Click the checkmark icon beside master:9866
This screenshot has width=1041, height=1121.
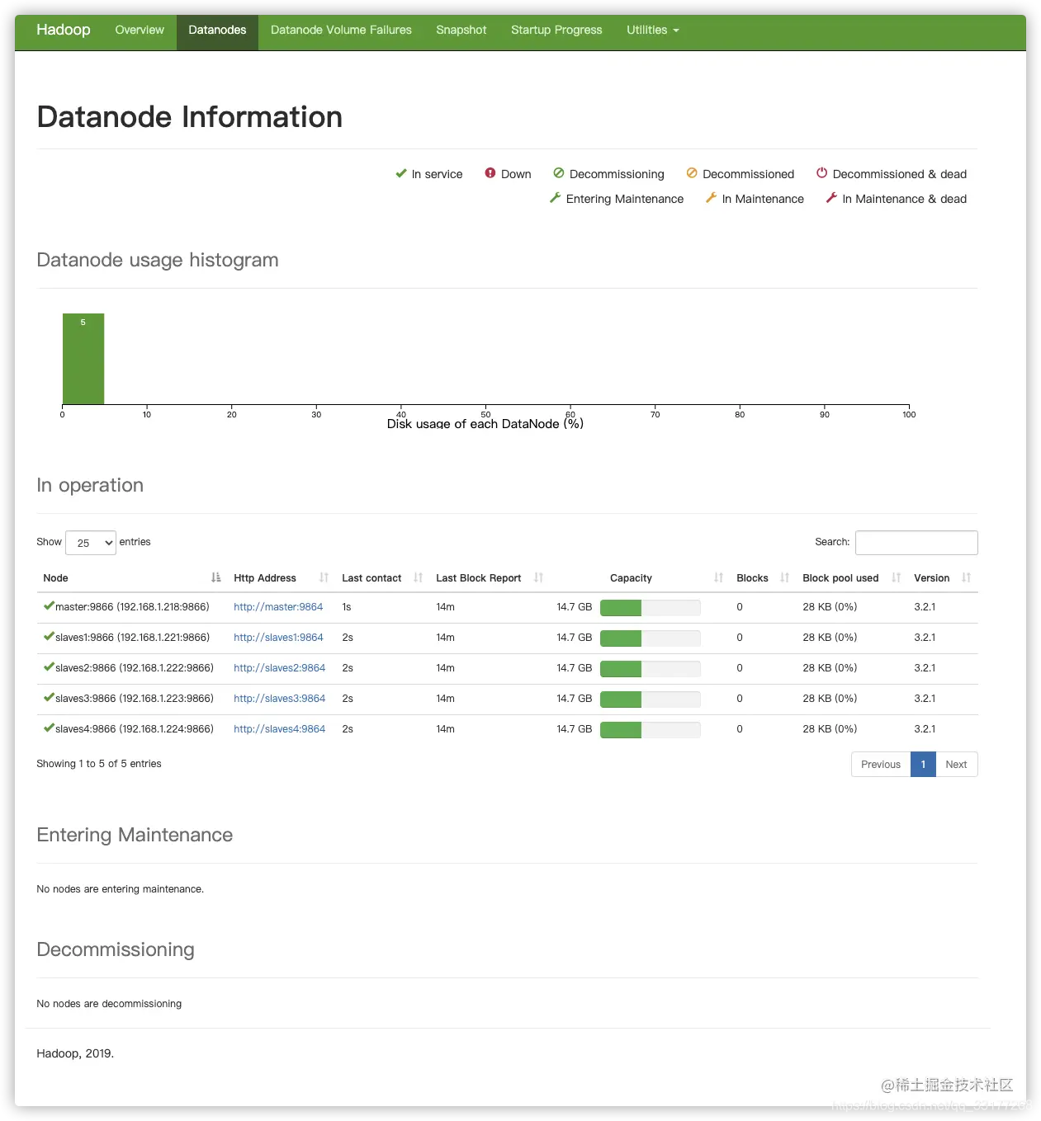[x=49, y=606]
